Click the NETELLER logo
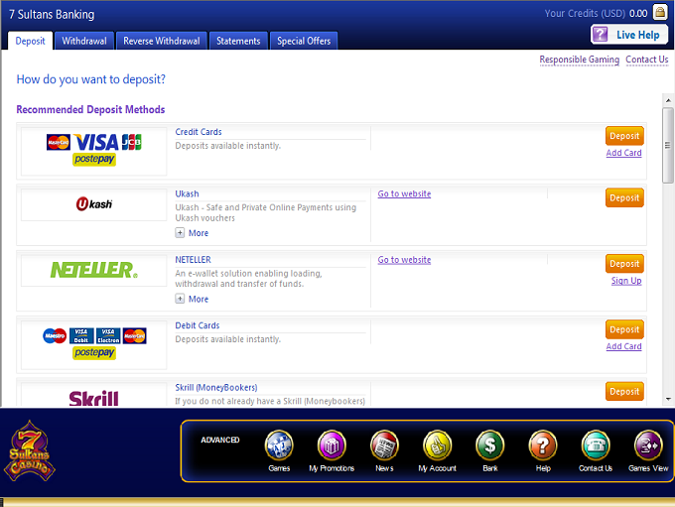This screenshot has height=507, width=675. [94, 270]
